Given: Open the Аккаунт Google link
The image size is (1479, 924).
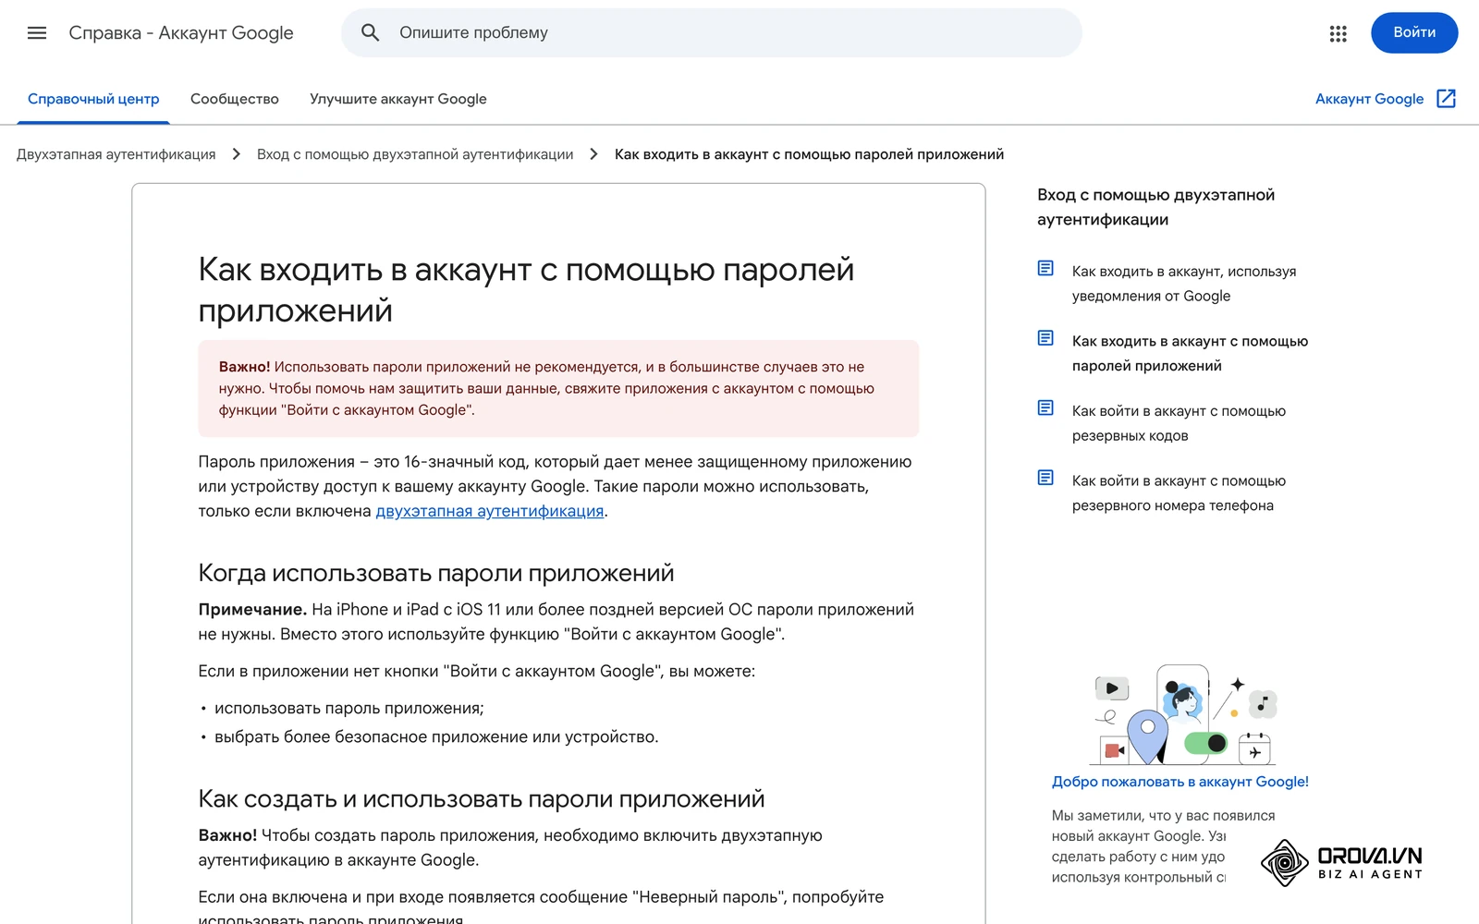Looking at the screenshot, I should click(x=1369, y=99).
